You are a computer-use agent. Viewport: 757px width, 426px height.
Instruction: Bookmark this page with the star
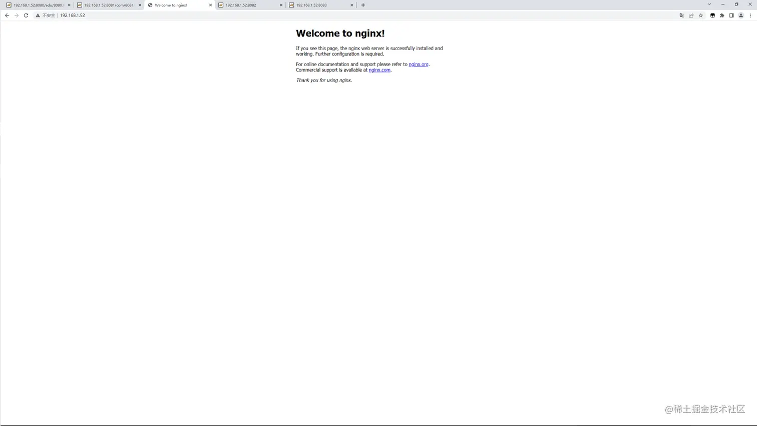pyautogui.click(x=701, y=16)
